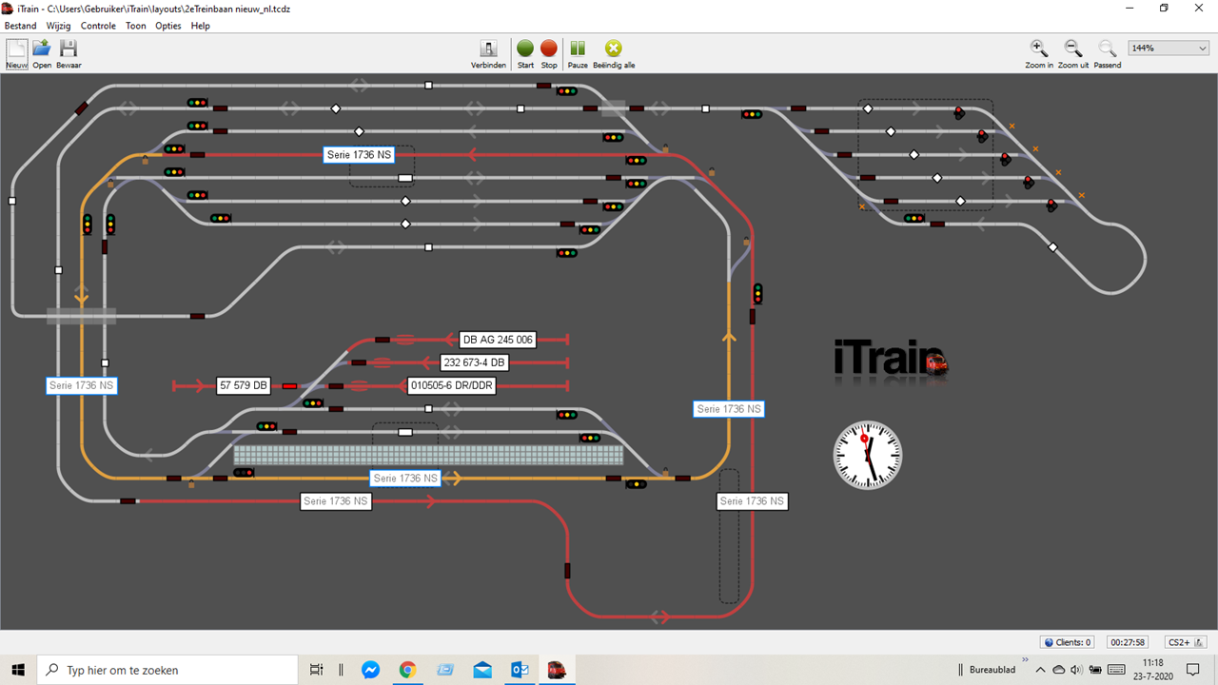Select the 57 579 DB train block
This screenshot has width=1218, height=685.
244,385
